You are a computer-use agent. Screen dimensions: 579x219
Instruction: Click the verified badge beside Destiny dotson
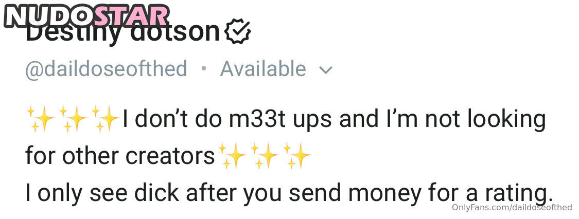pyautogui.click(x=238, y=32)
